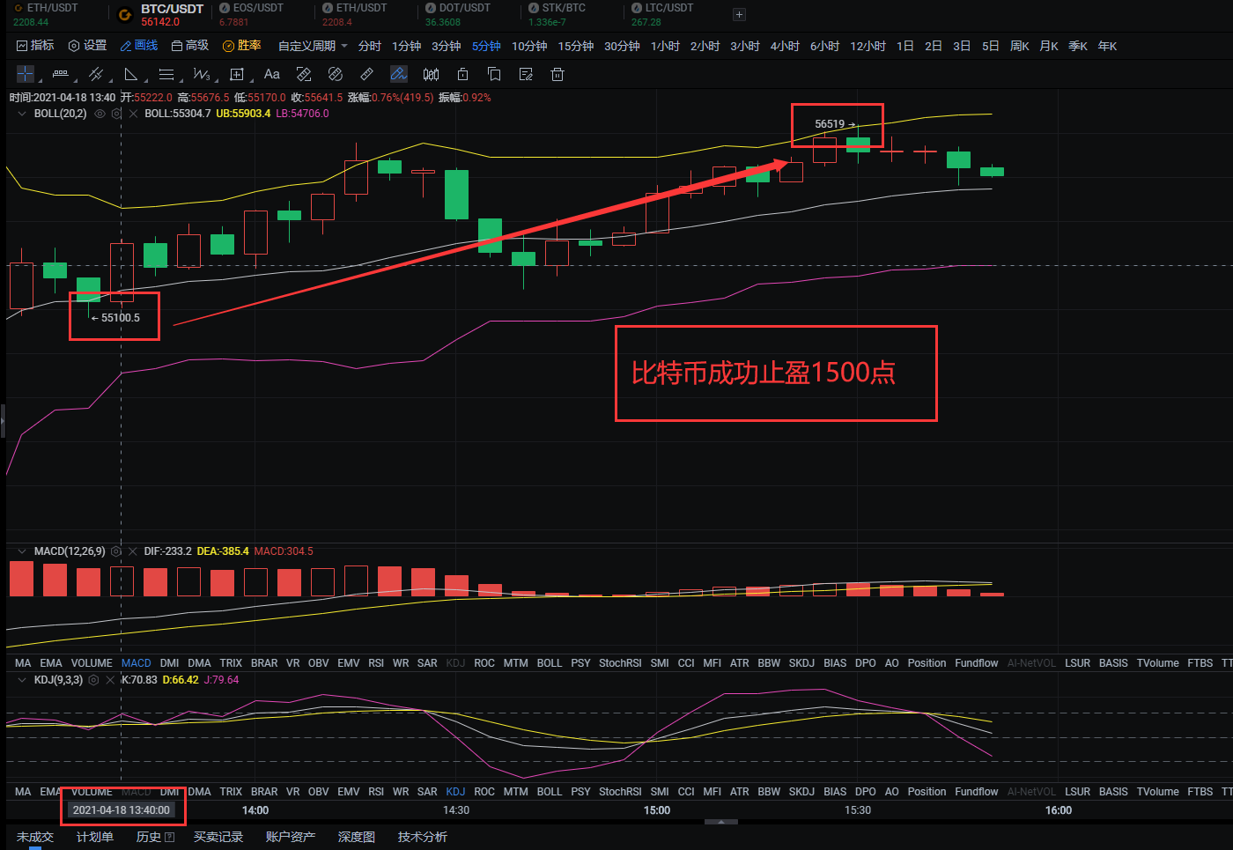The image size is (1233, 850).
Task: Switch lower sub-chart to Fundflow indicator
Action: [977, 792]
